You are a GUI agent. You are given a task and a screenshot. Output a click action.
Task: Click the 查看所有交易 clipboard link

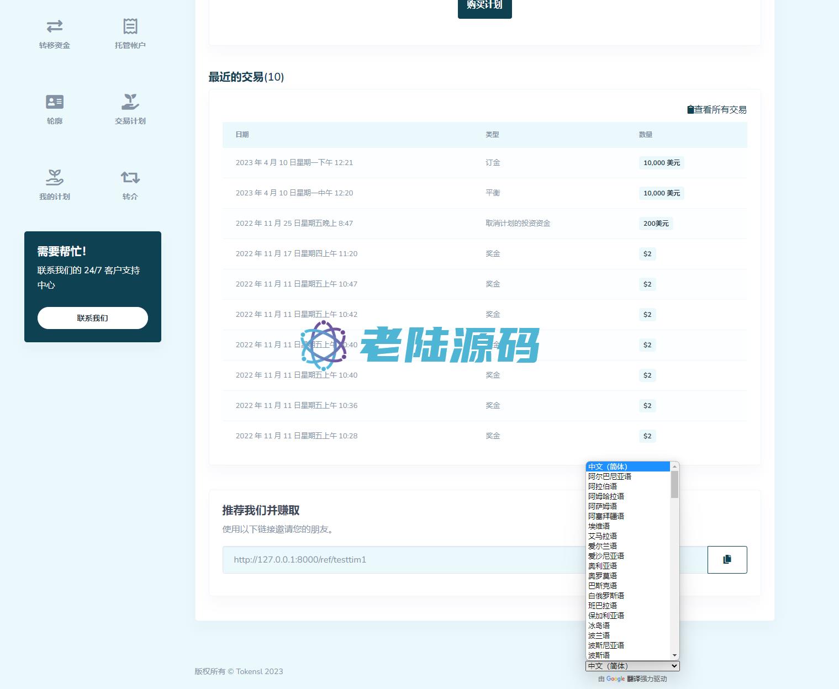[717, 110]
